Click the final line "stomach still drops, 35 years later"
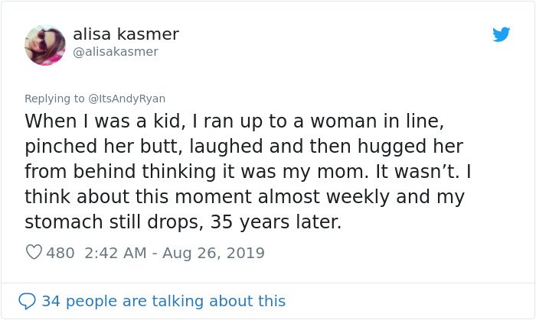Viewport: 536px width, 320px height. 183,221
